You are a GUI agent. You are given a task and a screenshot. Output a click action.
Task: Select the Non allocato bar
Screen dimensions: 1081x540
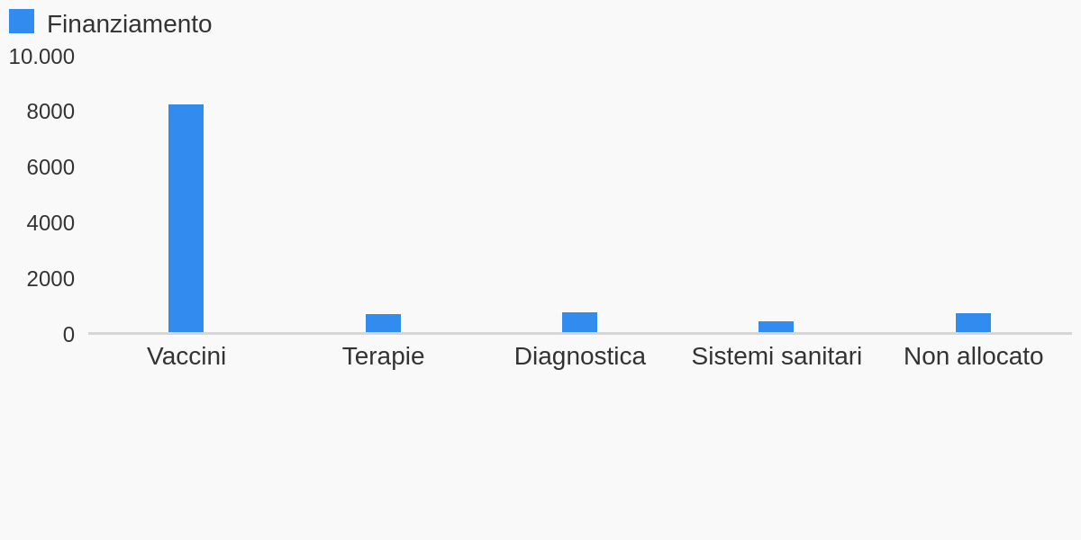[x=973, y=323]
